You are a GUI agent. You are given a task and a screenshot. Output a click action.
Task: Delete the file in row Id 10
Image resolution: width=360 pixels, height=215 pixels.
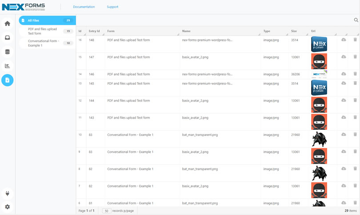[x=355, y=134]
